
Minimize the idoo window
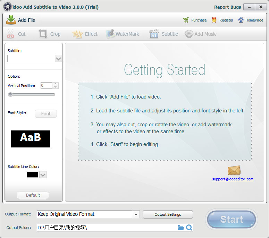(249, 7)
